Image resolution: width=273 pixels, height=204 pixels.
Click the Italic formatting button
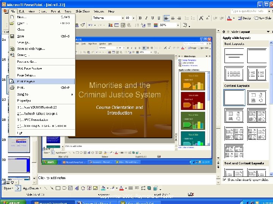(146, 18)
